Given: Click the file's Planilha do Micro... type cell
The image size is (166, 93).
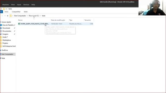Looking at the screenshot, I should (76, 24).
